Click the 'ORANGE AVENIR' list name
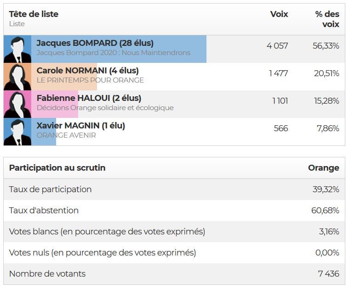The width and height of the screenshot is (349, 289). tap(66, 135)
